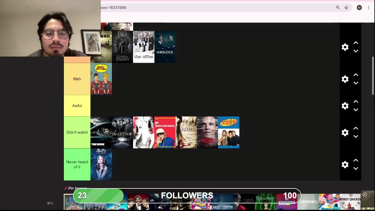This screenshot has height=211, width=375.
Task: Open the Chrome profile avatar M
Action: coord(359,8)
